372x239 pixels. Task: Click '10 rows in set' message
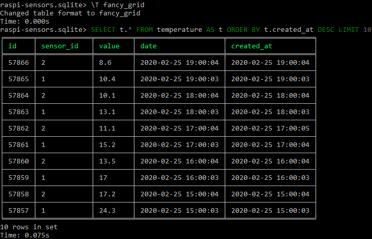pyautogui.click(x=29, y=227)
